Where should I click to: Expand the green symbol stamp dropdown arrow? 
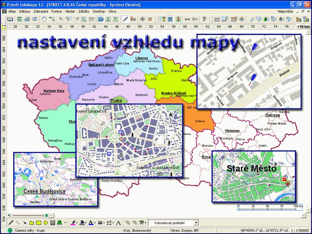(65, 223)
